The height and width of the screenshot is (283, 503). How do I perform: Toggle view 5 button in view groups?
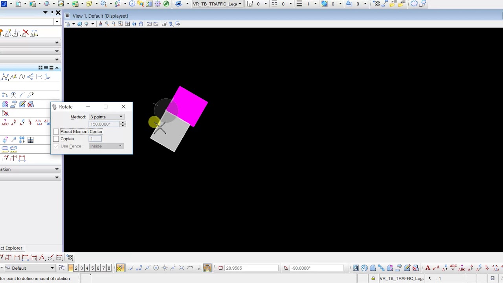pos(93,268)
